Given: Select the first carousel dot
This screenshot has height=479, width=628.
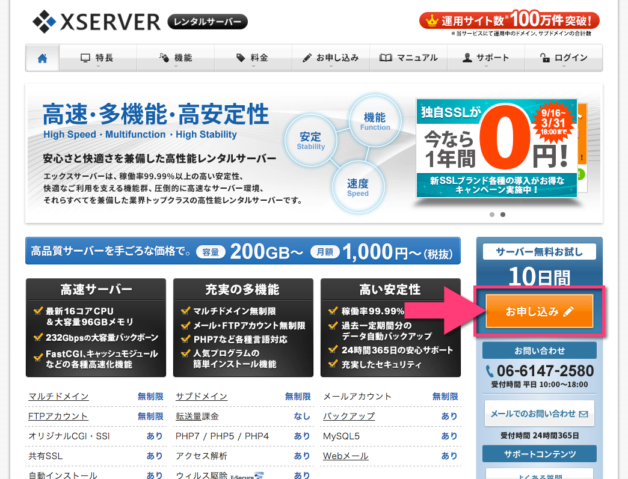Looking at the screenshot, I should [492, 215].
